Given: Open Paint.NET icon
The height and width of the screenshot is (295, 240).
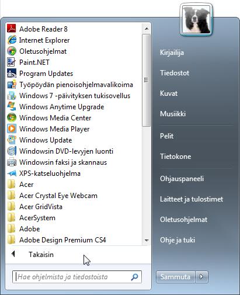Looking at the screenshot, I should 11,63.
